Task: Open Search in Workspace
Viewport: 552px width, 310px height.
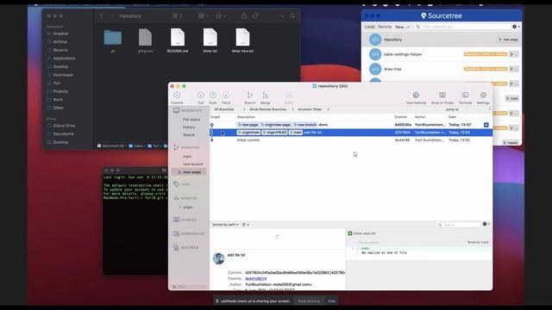Action: point(188,135)
